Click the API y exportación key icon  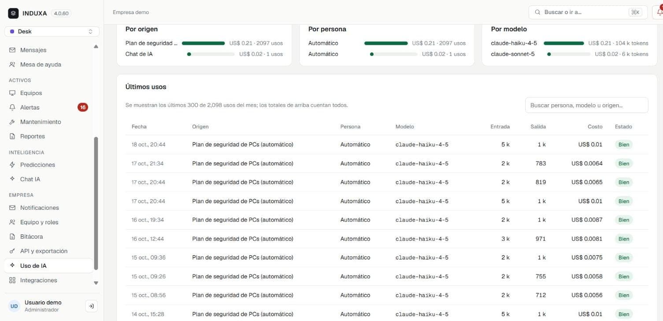click(x=12, y=251)
